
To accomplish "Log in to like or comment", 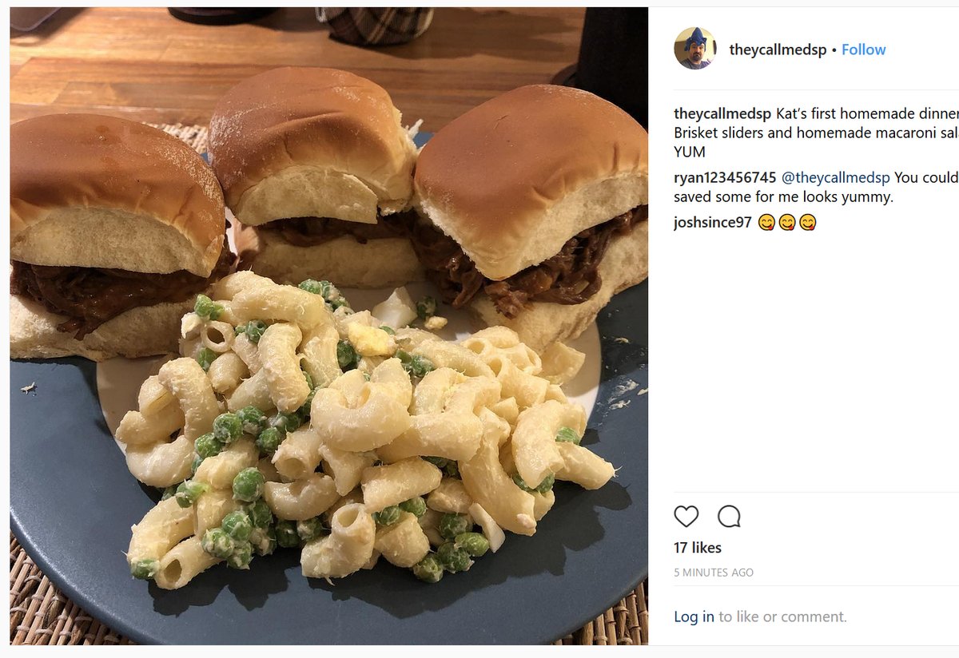I will [x=694, y=616].
